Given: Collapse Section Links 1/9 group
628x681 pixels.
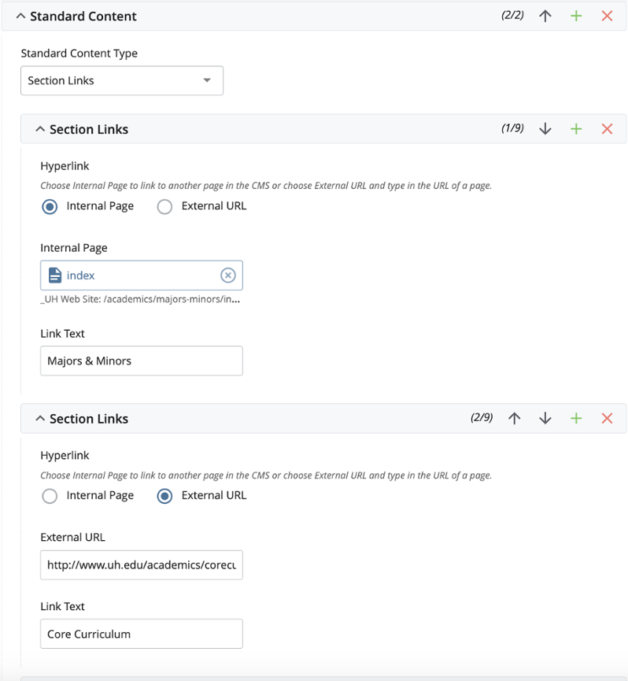Looking at the screenshot, I should click(x=40, y=129).
